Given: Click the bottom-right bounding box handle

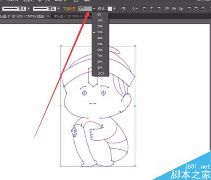Looking at the screenshot, I should (x=135, y=166).
